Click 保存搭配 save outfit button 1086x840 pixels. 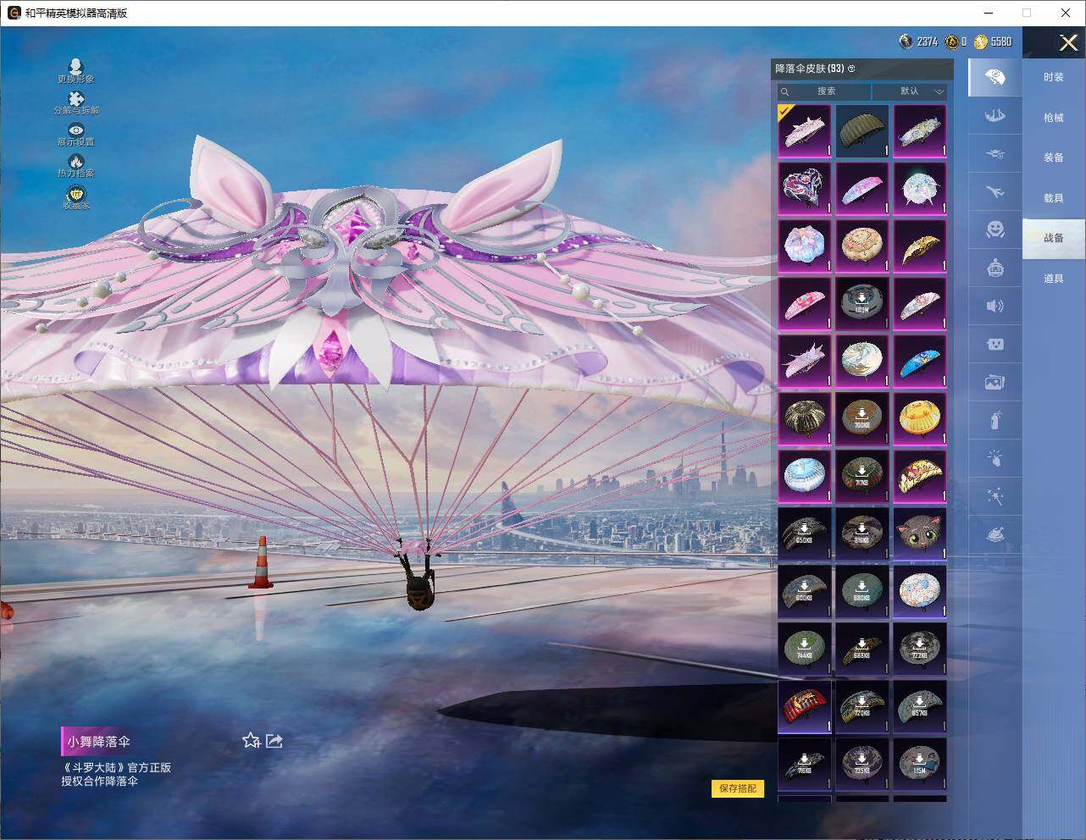pyautogui.click(x=738, y=788)
